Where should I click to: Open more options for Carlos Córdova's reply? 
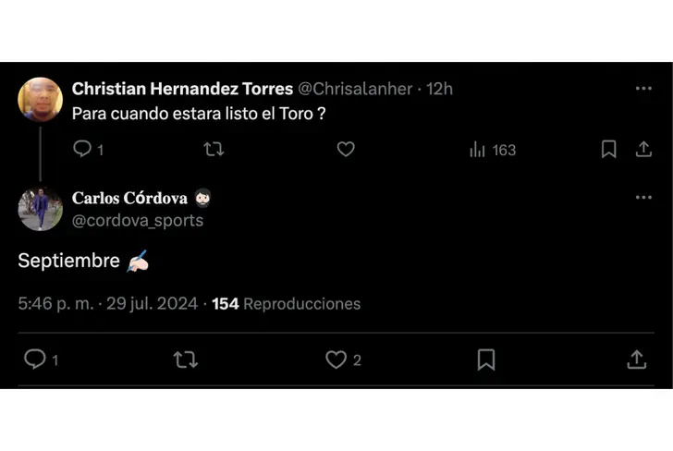643,198
